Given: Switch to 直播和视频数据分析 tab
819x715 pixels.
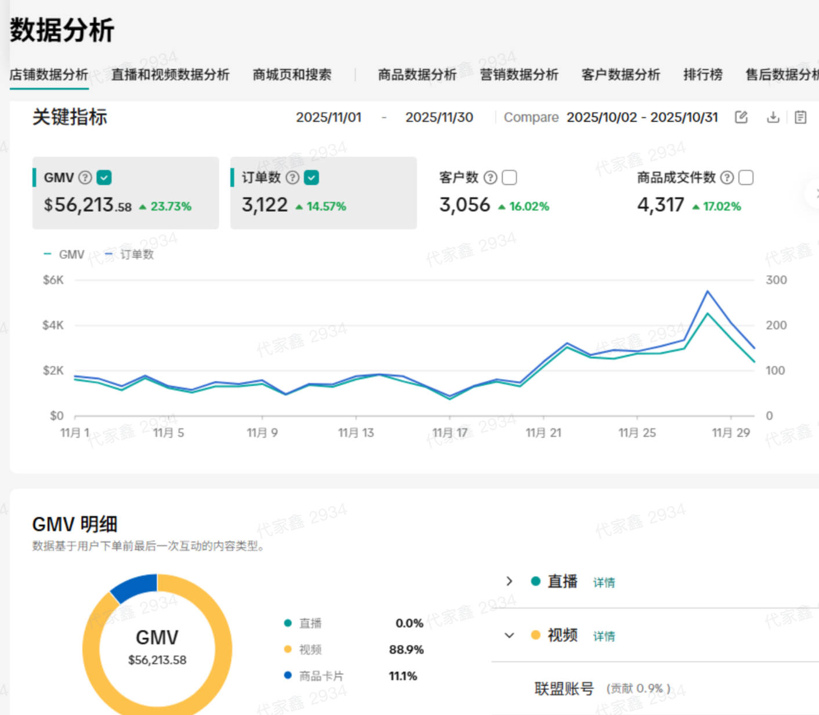Looking at the screenshot, I should 170,75.
